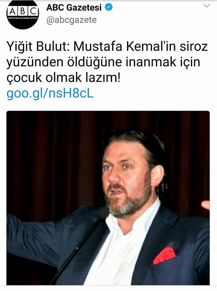Click the tweet line "çocuk olmak lazım!"
This screenshot has width=217, height=291.
pyautogui.click(x=63, y=78)
